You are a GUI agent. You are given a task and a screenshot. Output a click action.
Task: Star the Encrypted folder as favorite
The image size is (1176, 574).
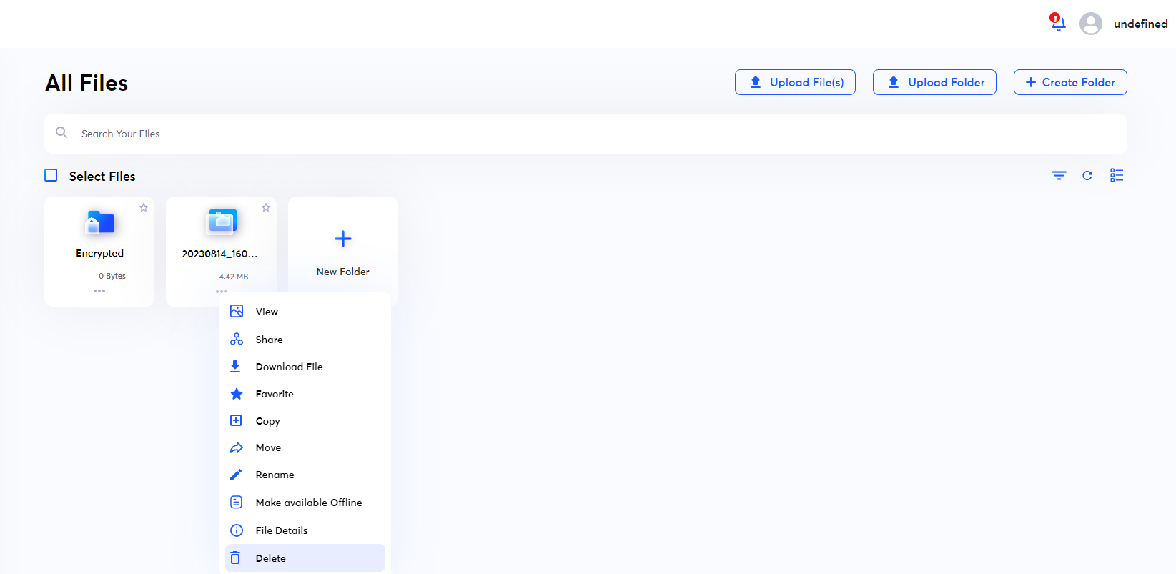point(144,207)
